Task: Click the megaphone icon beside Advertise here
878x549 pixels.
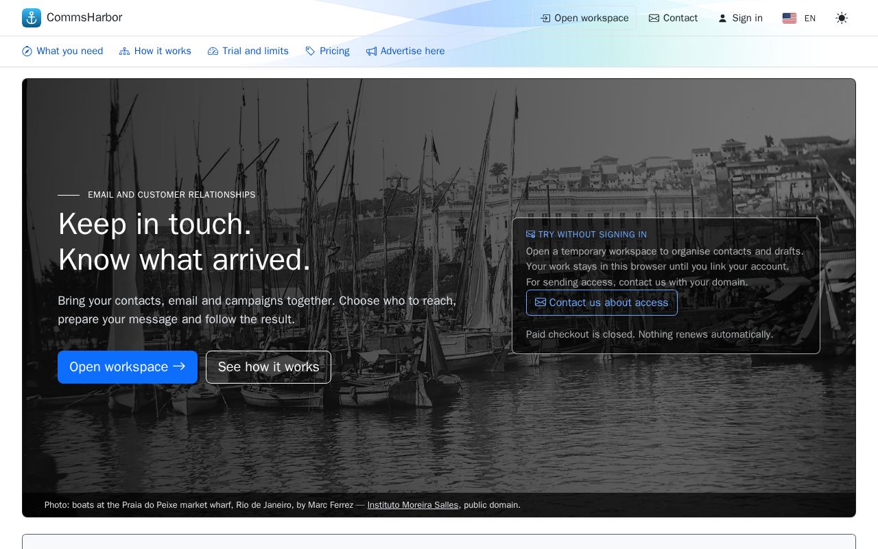Action: [x=371, y=51]
